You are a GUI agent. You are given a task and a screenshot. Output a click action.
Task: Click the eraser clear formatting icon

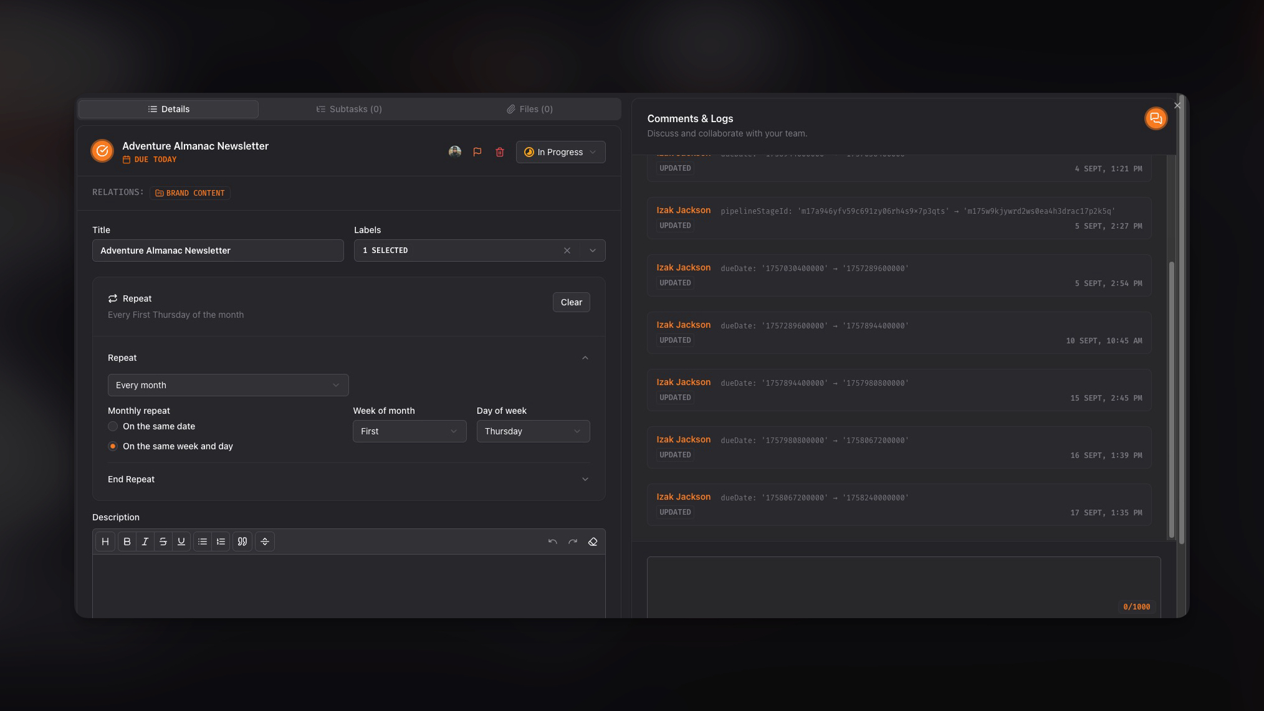click(593, 542)
